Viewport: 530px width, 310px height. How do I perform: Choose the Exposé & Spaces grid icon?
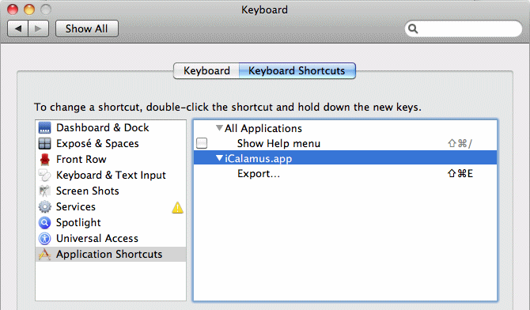pyautogui.click(x=44, y=144)
